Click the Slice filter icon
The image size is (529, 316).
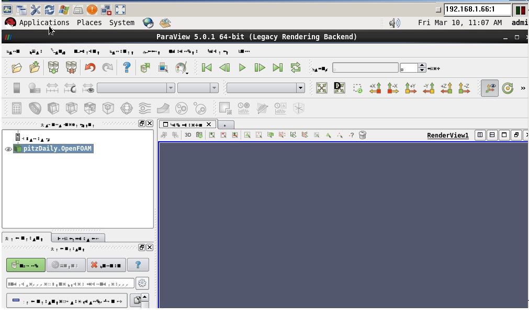(x=72, y=108)
